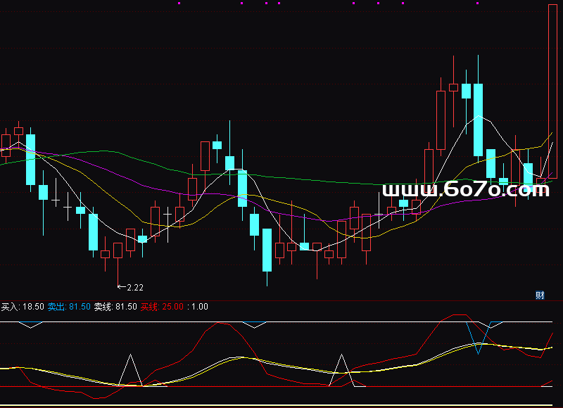Screen dimensions: 563x408
Task: Select the tallest red candle at far right
Action: (x=554, y=91)
